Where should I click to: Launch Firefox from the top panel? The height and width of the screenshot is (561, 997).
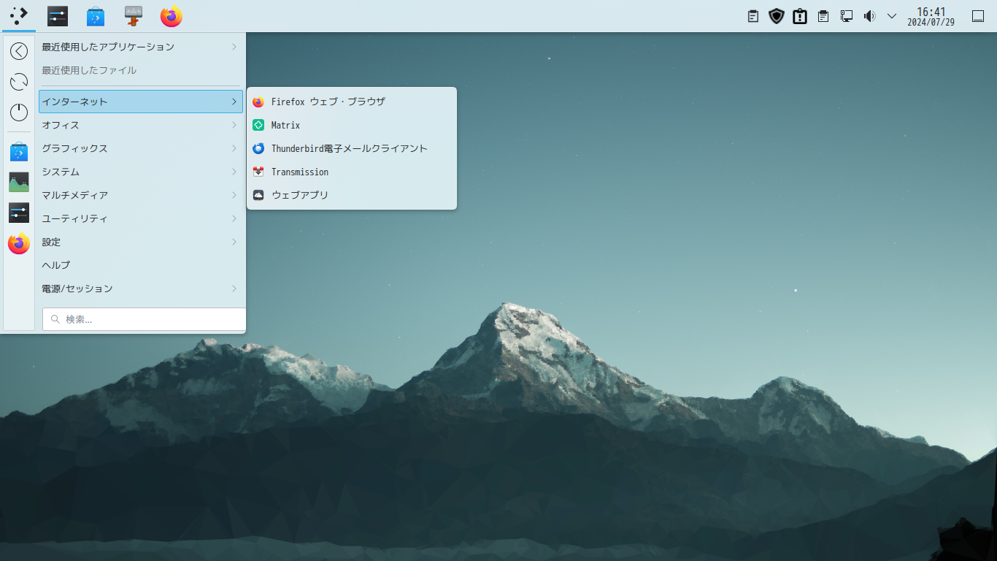pos(172,16)
